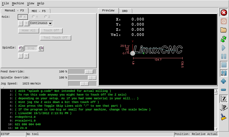This screenshot has height=137, width=229.
Task: Click the tool cone marker in preview
Action: click(133, 53)
